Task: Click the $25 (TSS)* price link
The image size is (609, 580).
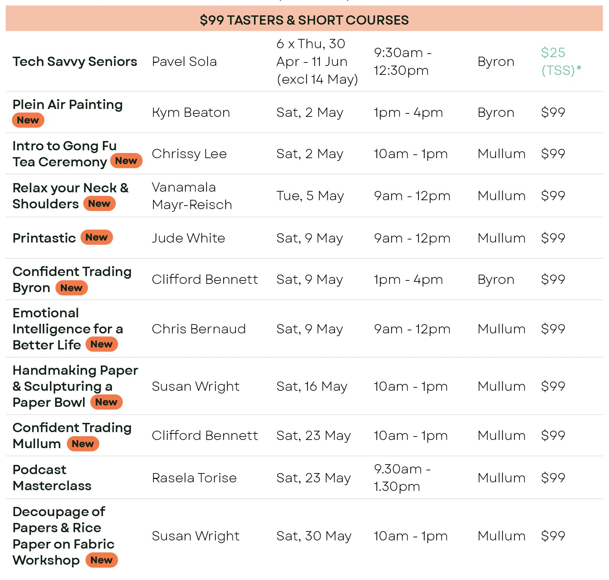Action: coord(561,61)
